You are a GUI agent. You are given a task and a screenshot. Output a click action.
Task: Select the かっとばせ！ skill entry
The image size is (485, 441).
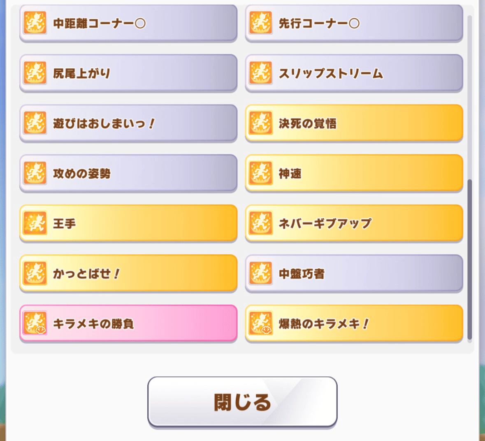(128, 274)
